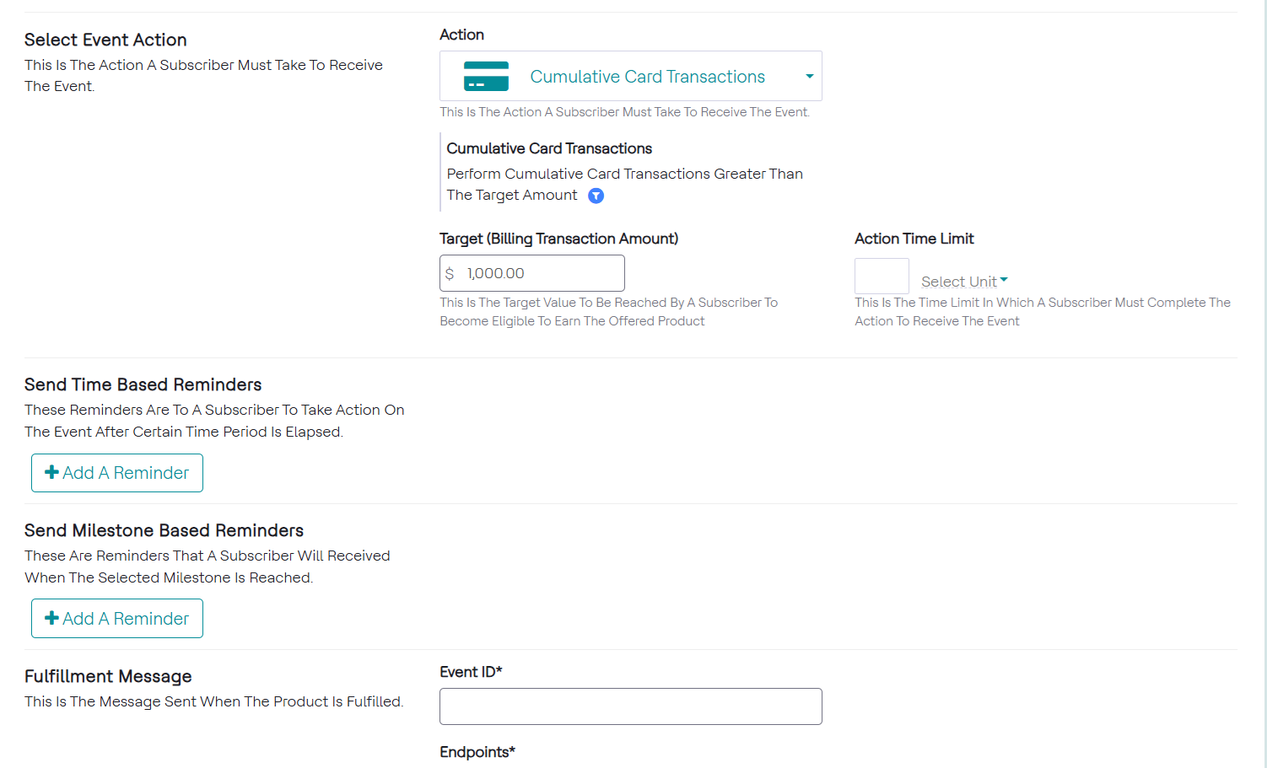Open the Cumulative Card Transactions action selector
1267x768 pixels.
[646, 77]
